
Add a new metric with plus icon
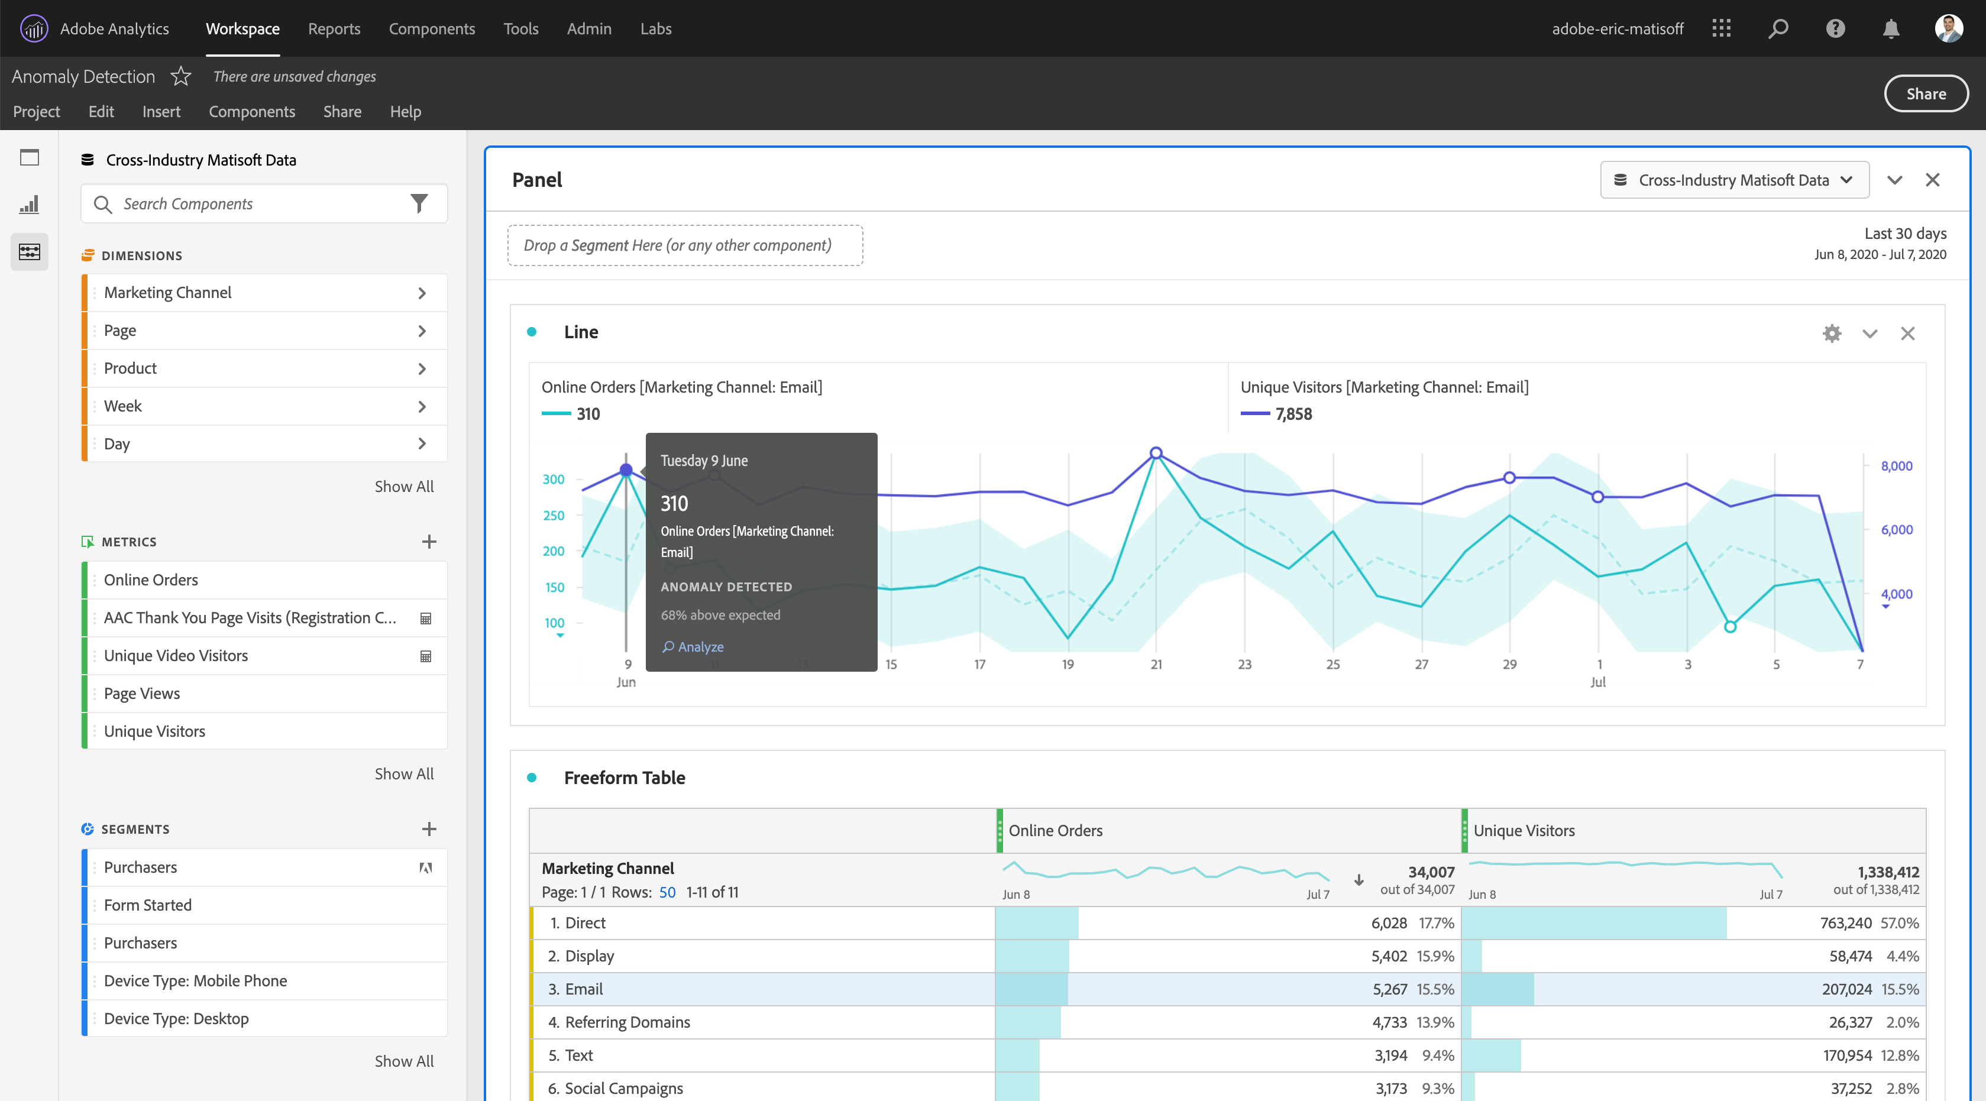429,542
